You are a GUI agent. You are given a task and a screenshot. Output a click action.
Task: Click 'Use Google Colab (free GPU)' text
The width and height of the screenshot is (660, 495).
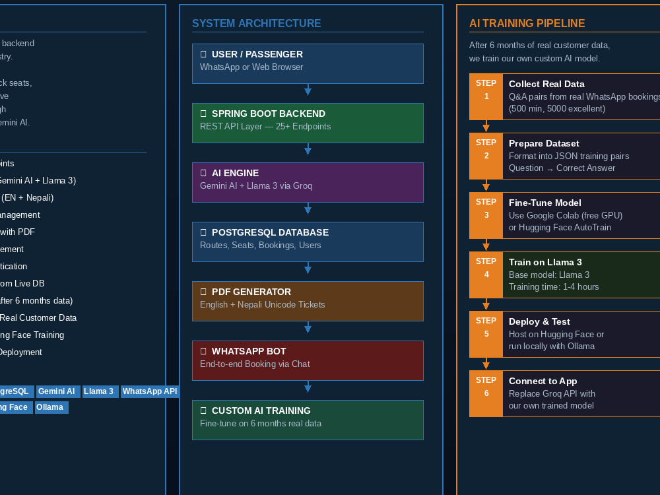(x=566, y=216)
